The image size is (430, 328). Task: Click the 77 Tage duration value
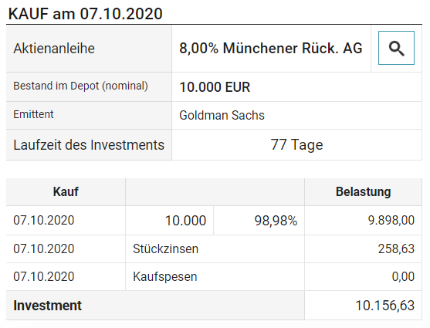[x=296, y=145]
